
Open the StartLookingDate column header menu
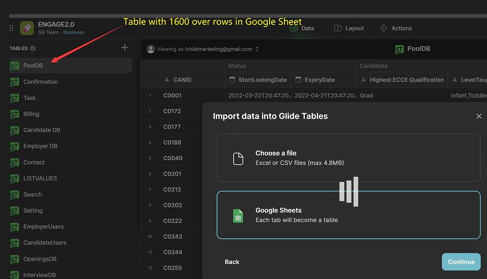(264, 79)
